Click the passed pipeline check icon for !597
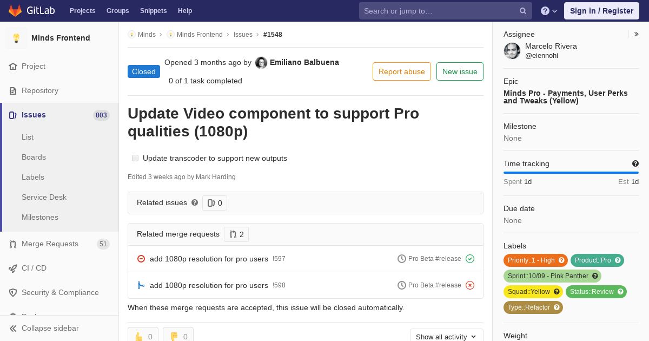This screenshot has height=341, width=649. [470, 259]
